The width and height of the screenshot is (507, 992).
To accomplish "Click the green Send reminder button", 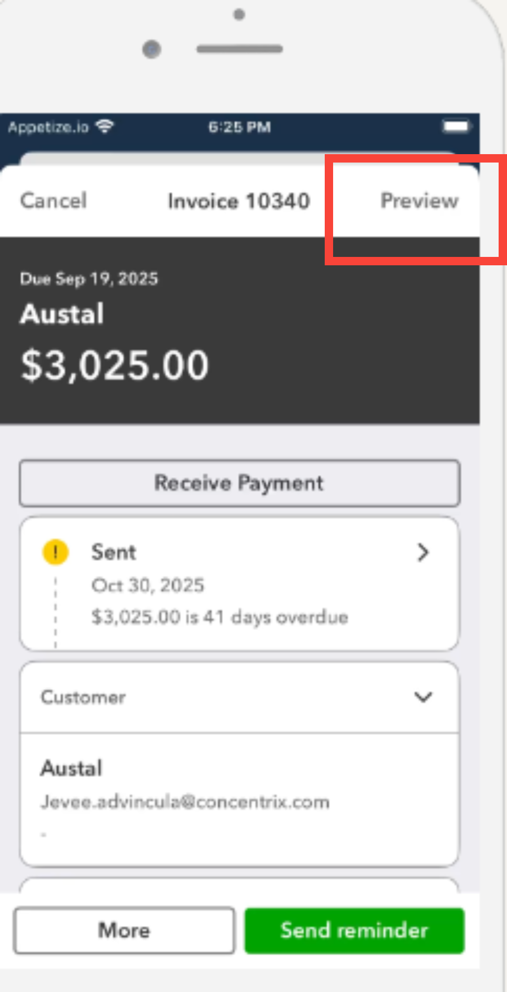I will tap(354, 930).
